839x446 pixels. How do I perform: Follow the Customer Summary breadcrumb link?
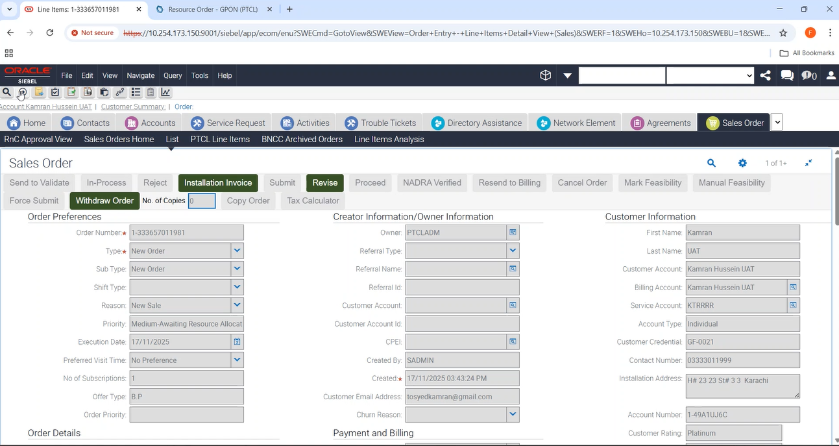[x=133, y=106]
